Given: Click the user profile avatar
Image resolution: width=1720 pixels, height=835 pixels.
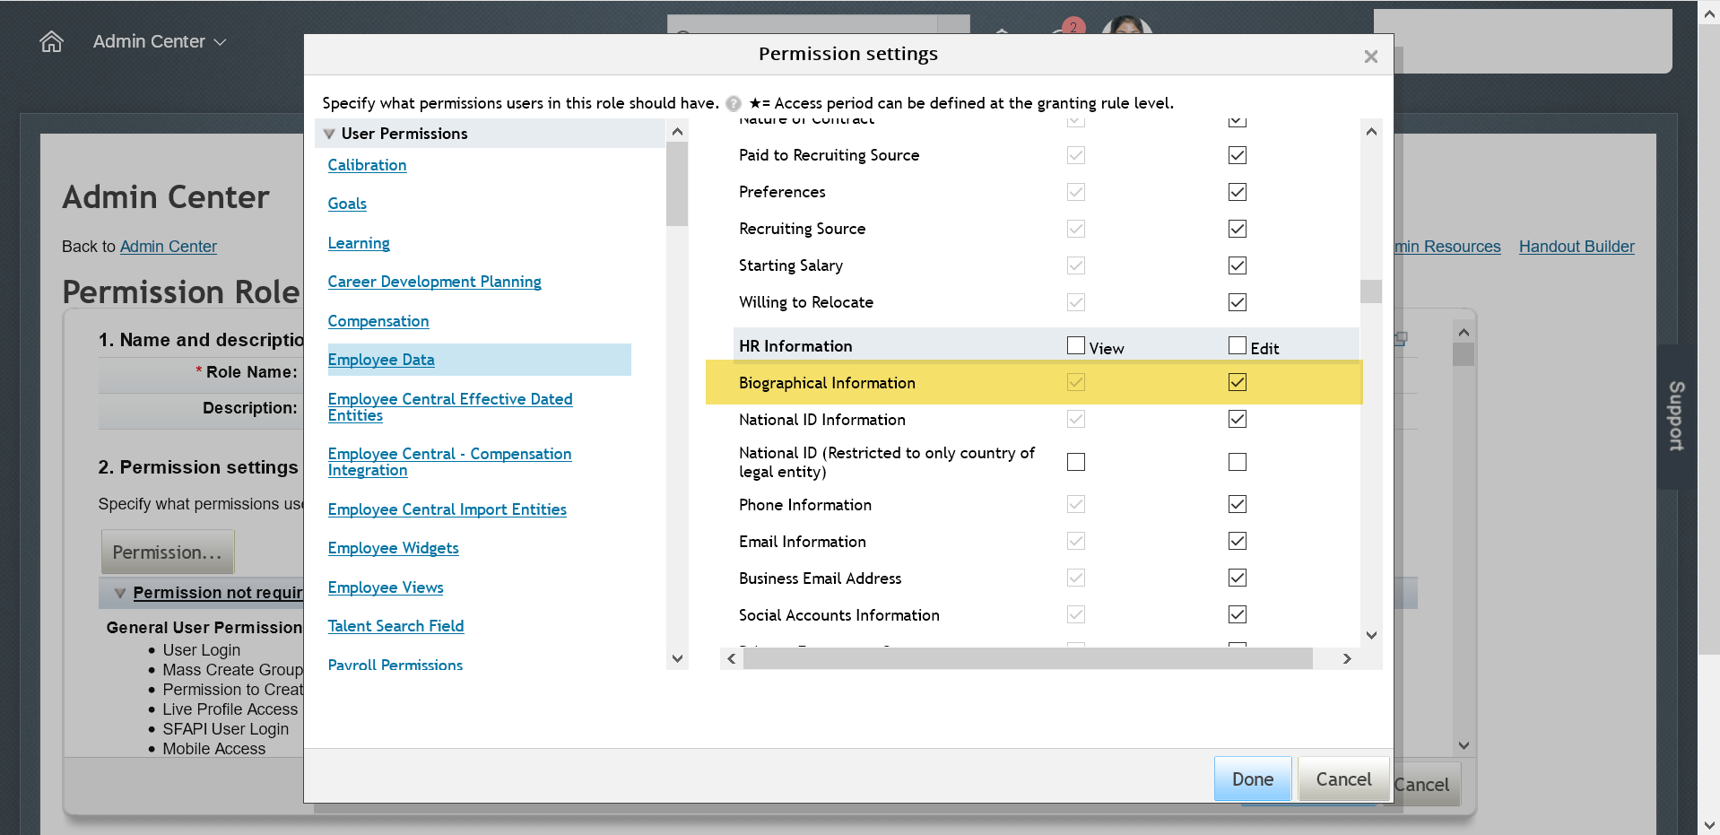Looking at the screenshot, I should [1126, 25].
